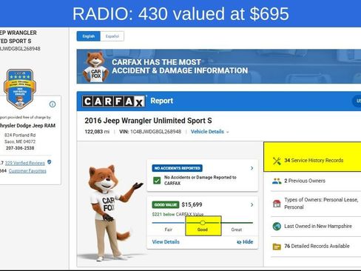This screenshot has height=271, width=361.
Task: Click the 122,083 mi mileage text
Action: (97, 132)
